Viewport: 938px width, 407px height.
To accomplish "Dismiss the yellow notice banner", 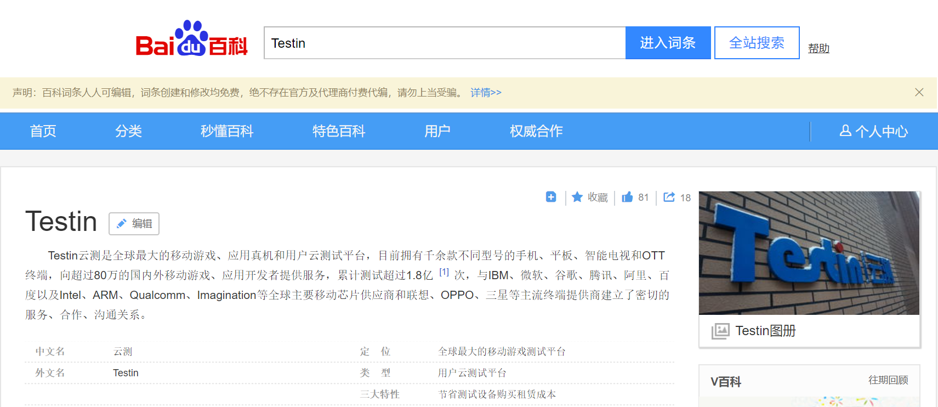I will pos(919,92).
